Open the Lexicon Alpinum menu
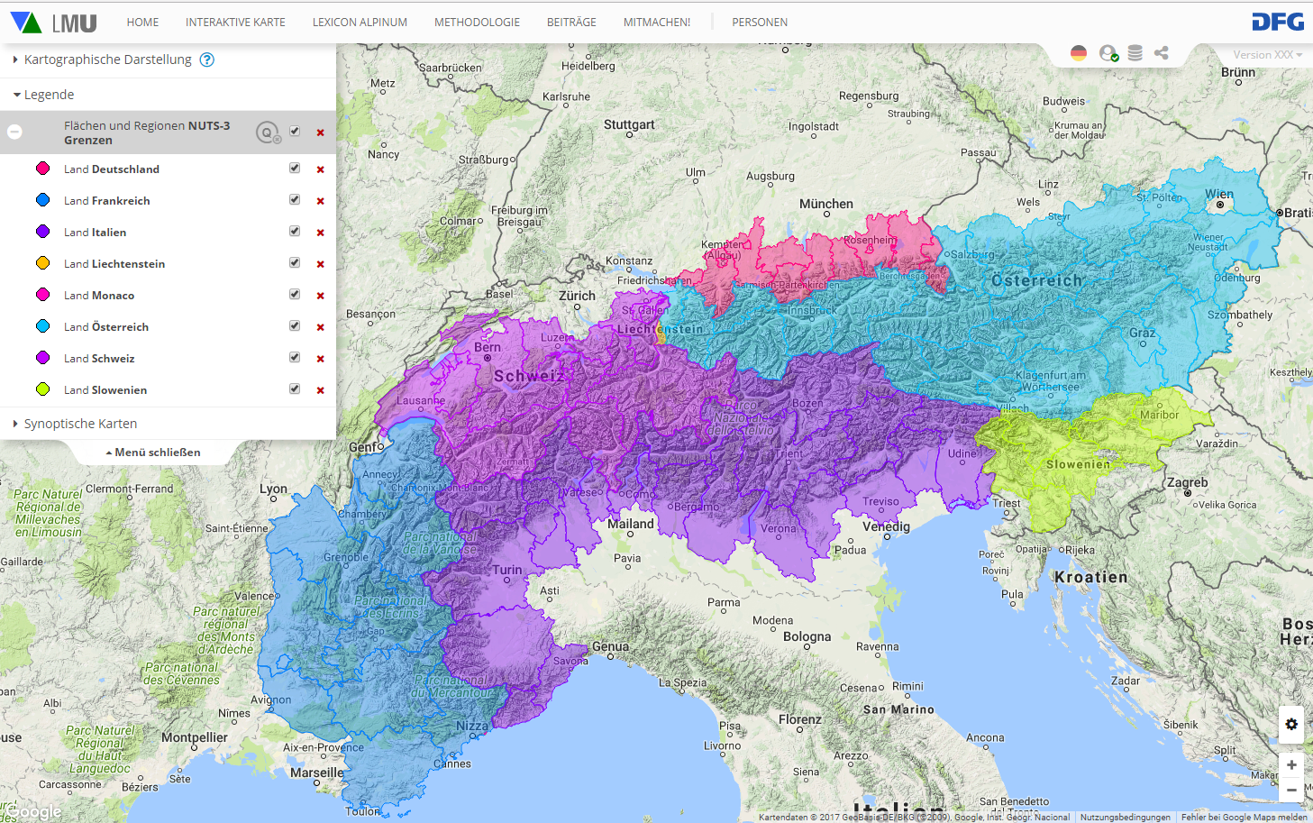1313x823 pixels. click(360, 22)
